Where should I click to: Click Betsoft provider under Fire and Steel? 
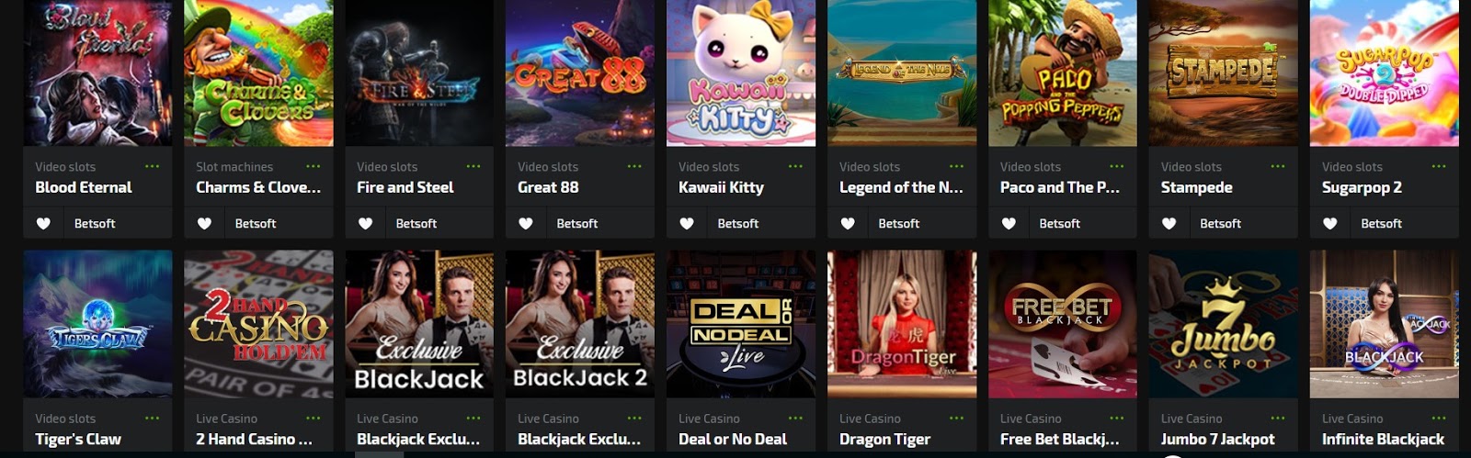pyautogui.click(x=416, y=223)
